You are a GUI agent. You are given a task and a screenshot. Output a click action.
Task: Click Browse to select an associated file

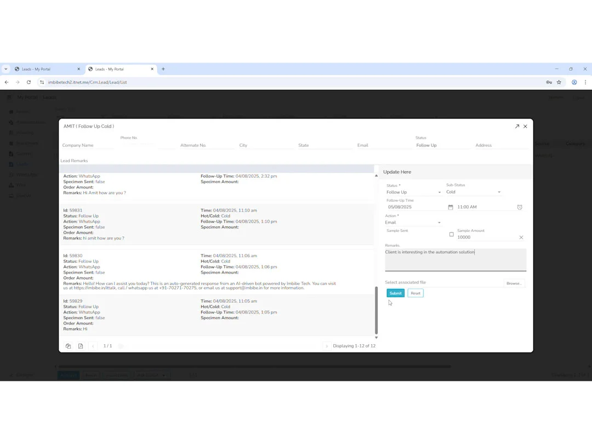(514, 283)
